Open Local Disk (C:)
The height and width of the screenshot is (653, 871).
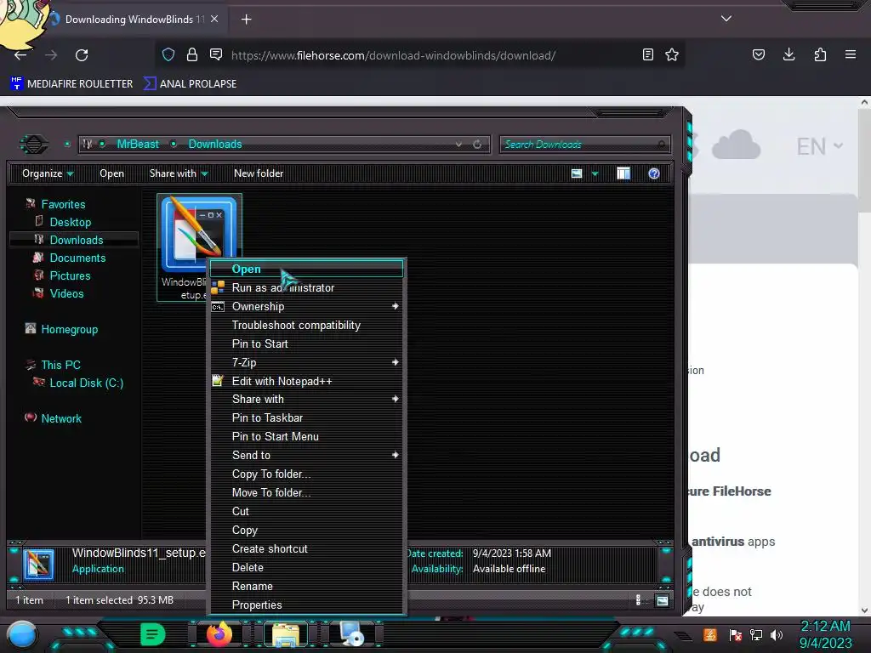[87, 383]
